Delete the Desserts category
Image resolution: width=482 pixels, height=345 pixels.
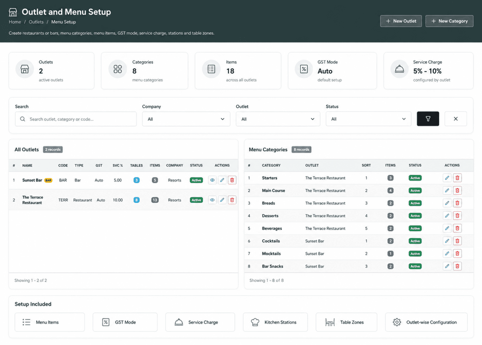pos(458,215)
